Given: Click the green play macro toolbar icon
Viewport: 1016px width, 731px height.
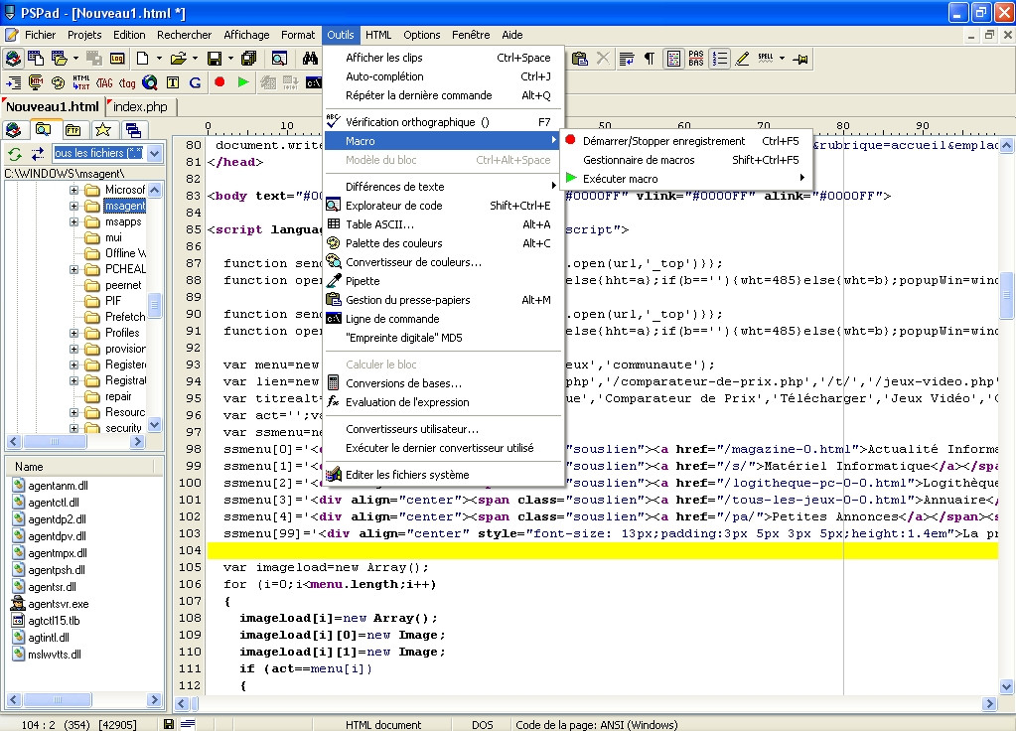Looking at the screenshot, I should [x=242, y=82].
